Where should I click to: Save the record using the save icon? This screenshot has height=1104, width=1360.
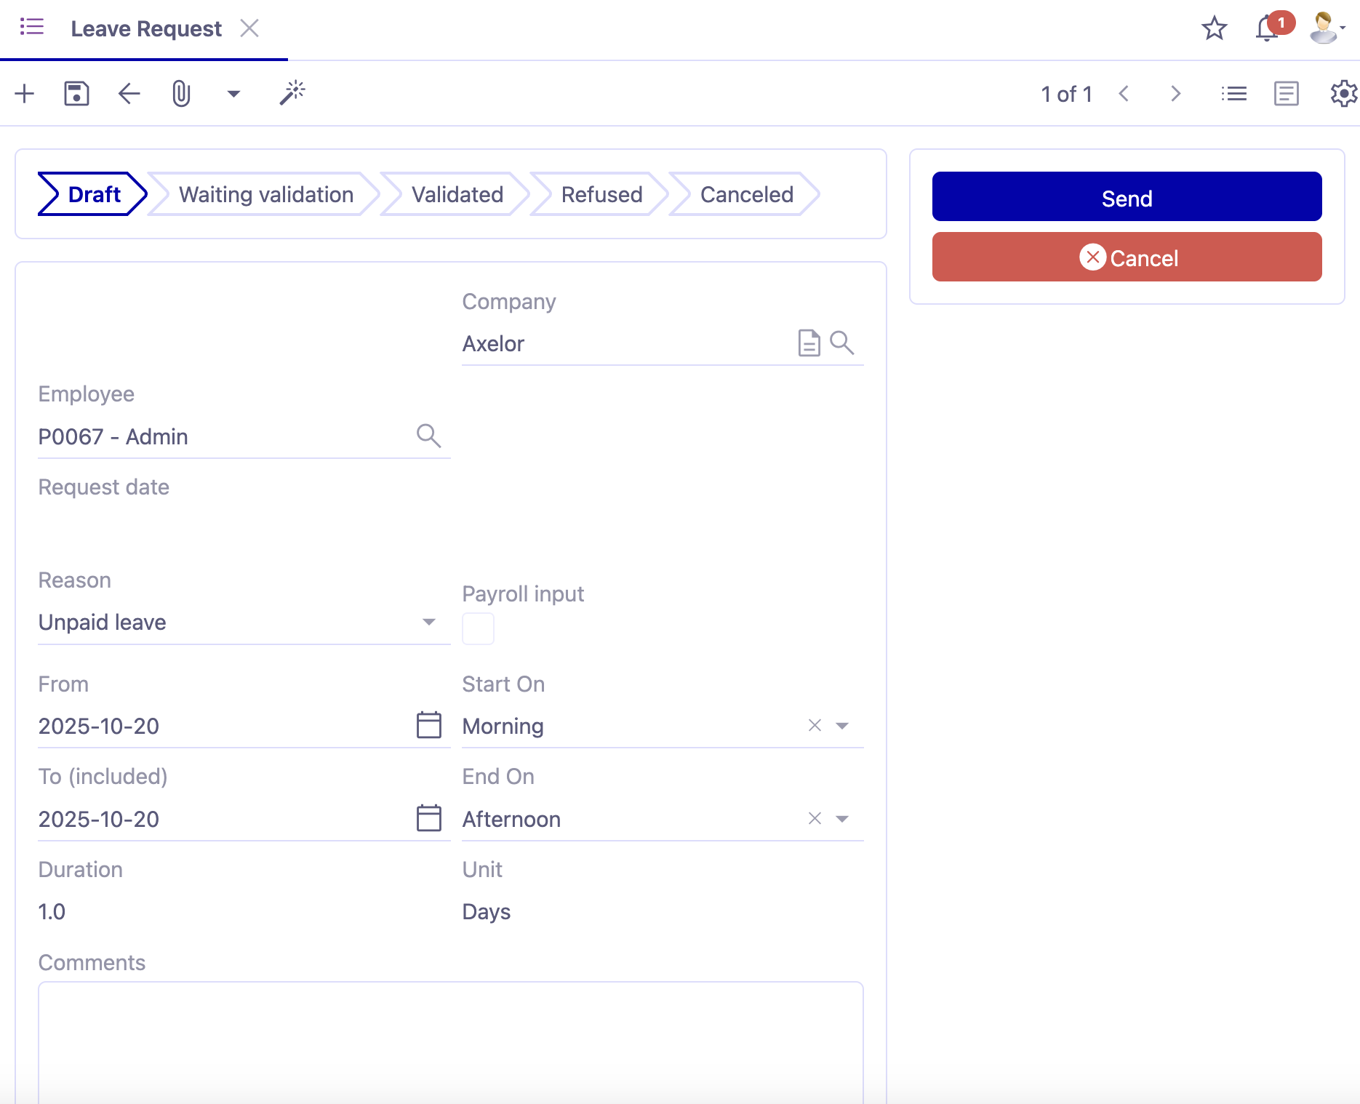click(x=76, y=93)
